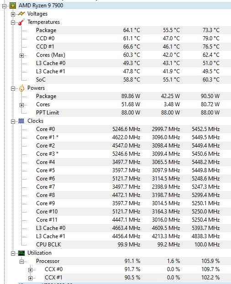231x284 pixels.
Task: Expand the Cores power entry
Action: pos(21,105)
